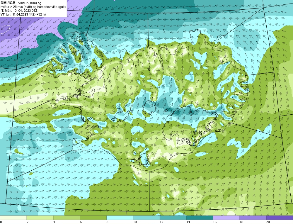The image size is (293, 224).
Task: Click the 0–2 m/s pale yellow legend swatch
Action: tap(13, 218)
